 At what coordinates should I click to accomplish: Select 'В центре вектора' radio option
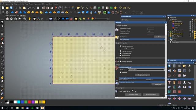(120, 51)
